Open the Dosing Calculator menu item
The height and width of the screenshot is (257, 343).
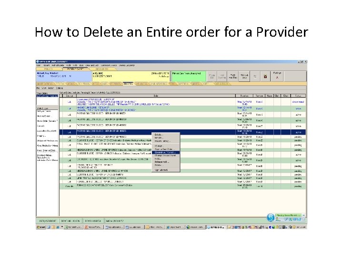click(127, 65)
